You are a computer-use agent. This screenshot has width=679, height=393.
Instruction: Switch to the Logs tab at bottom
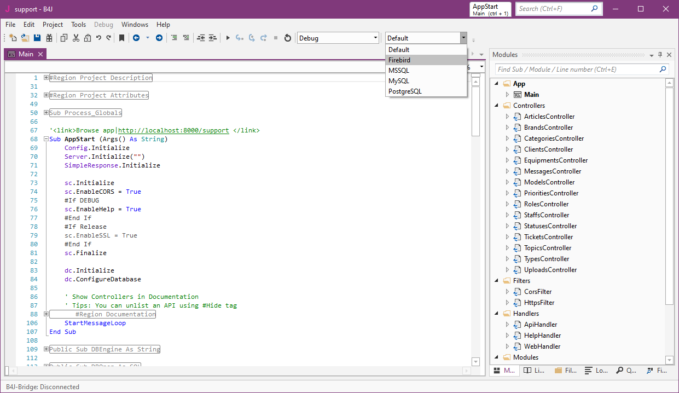(596, 371)
